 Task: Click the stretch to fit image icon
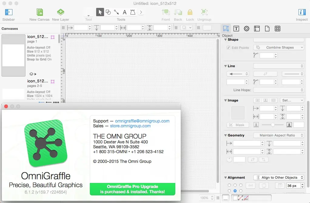click(x=265, y=100)
